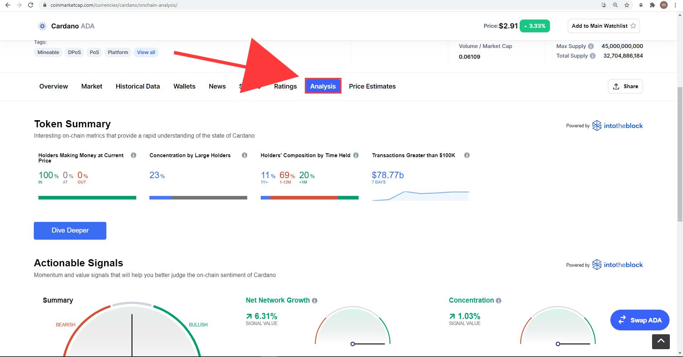683x357 pixels.
Task: Click the Total Supply info icon
Action: tap(593, 56)
